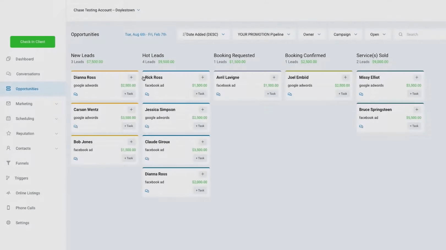Click the Search opportunities input field
Viewport: 446px width, 250px height.
point(424,34)
